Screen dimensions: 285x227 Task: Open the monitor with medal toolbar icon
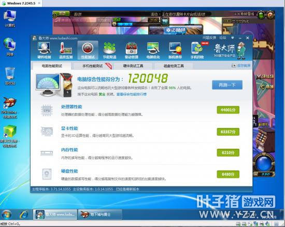[175, 50]
